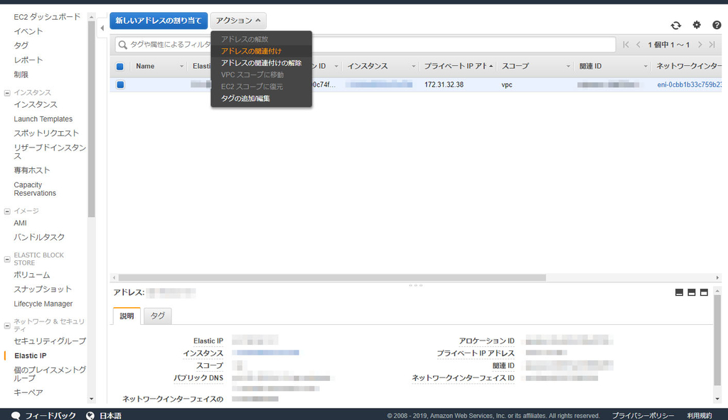Open the settings gear for column preferences

tap(697, 25)
